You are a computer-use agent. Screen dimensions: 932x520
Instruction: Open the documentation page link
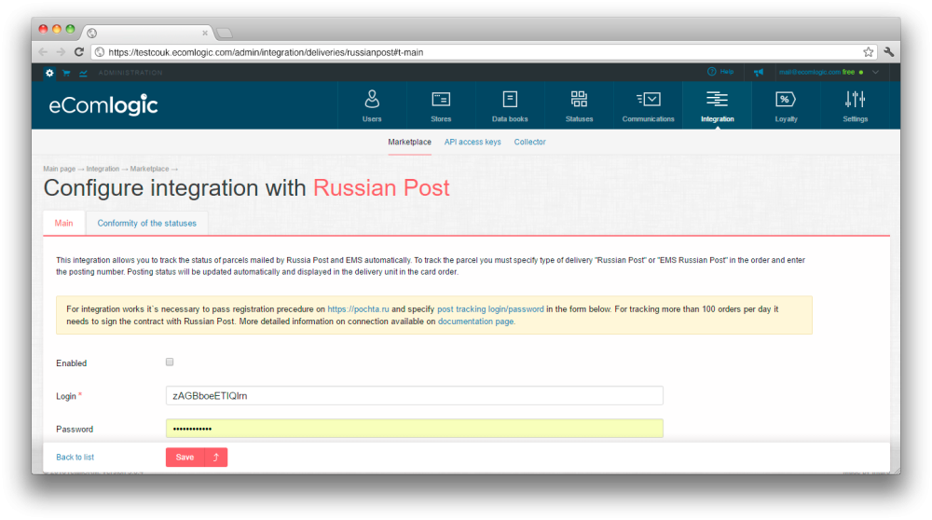pos(476,321)
